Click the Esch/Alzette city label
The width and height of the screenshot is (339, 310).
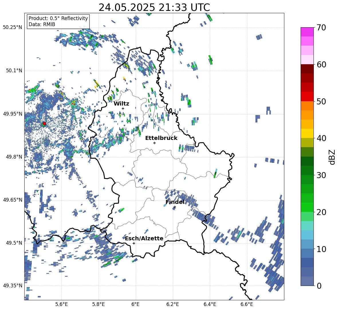144,238
